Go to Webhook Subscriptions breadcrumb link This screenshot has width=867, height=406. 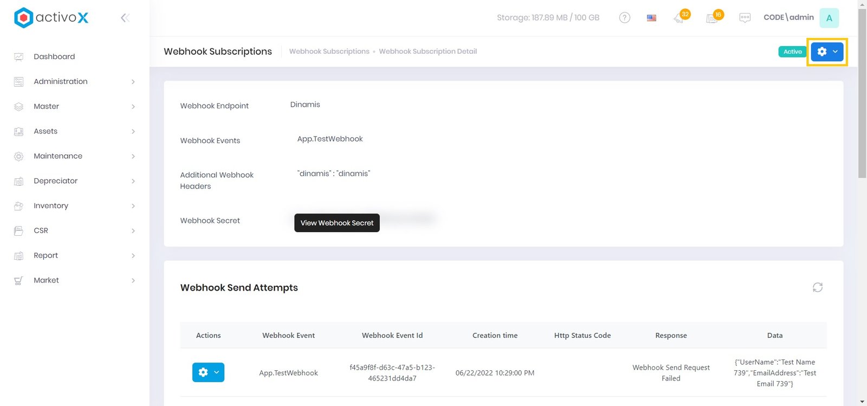pyautogui.click(x=329, y=51)
